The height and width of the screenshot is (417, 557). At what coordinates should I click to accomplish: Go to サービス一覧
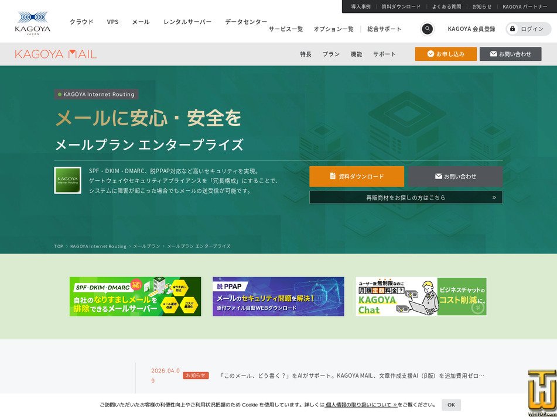coord(286,29)
